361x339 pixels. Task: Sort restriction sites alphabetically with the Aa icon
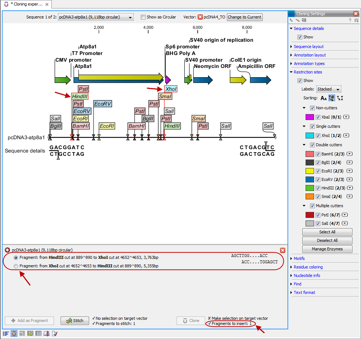[x=324, y=98]
